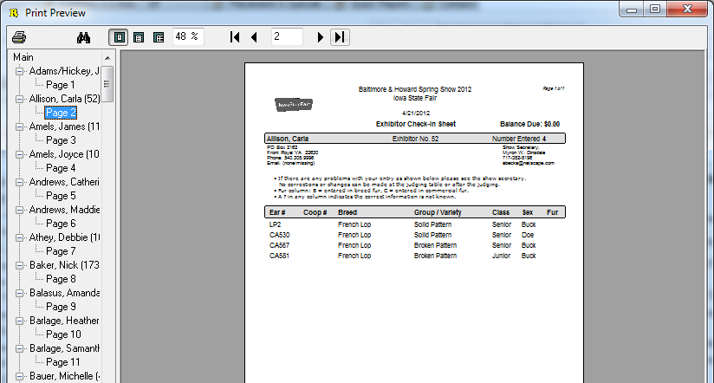
Task: Select Page 9 in the tree
Action: tap(61, 307)
